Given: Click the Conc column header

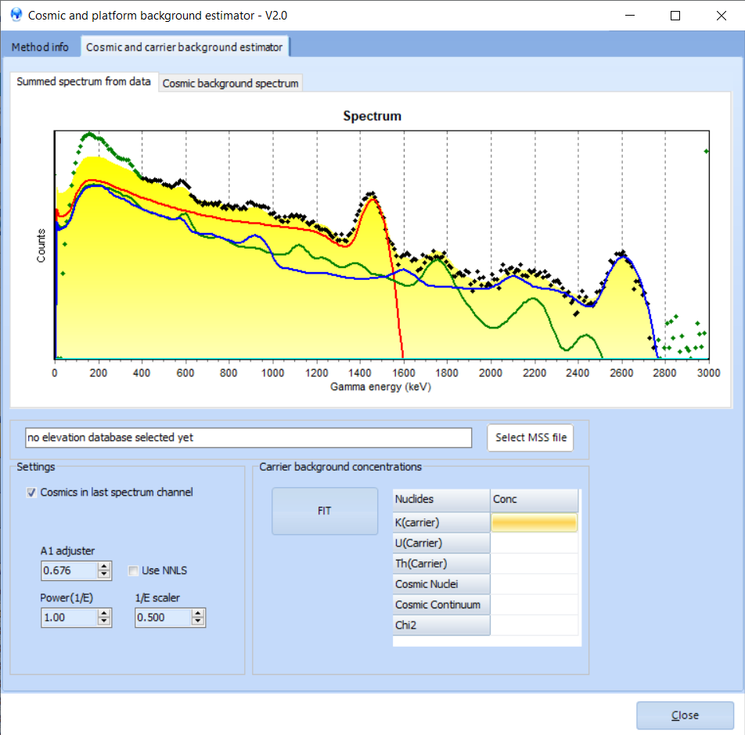Looking at the screenshot, I should point(534,500).
